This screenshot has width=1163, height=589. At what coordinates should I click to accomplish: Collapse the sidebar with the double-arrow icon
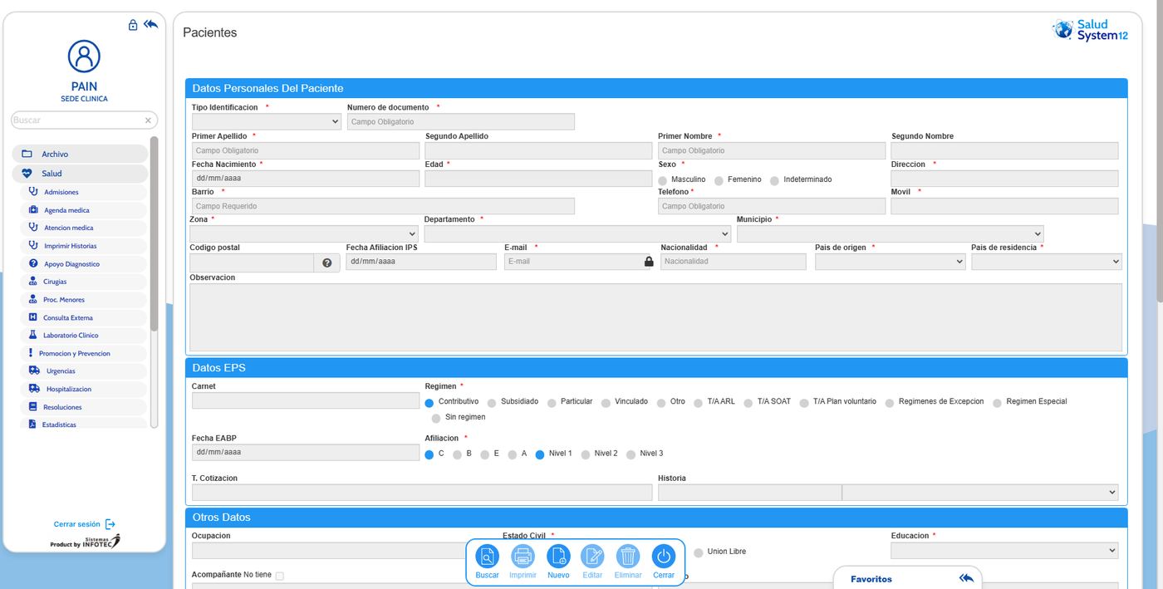pos(150,24)
